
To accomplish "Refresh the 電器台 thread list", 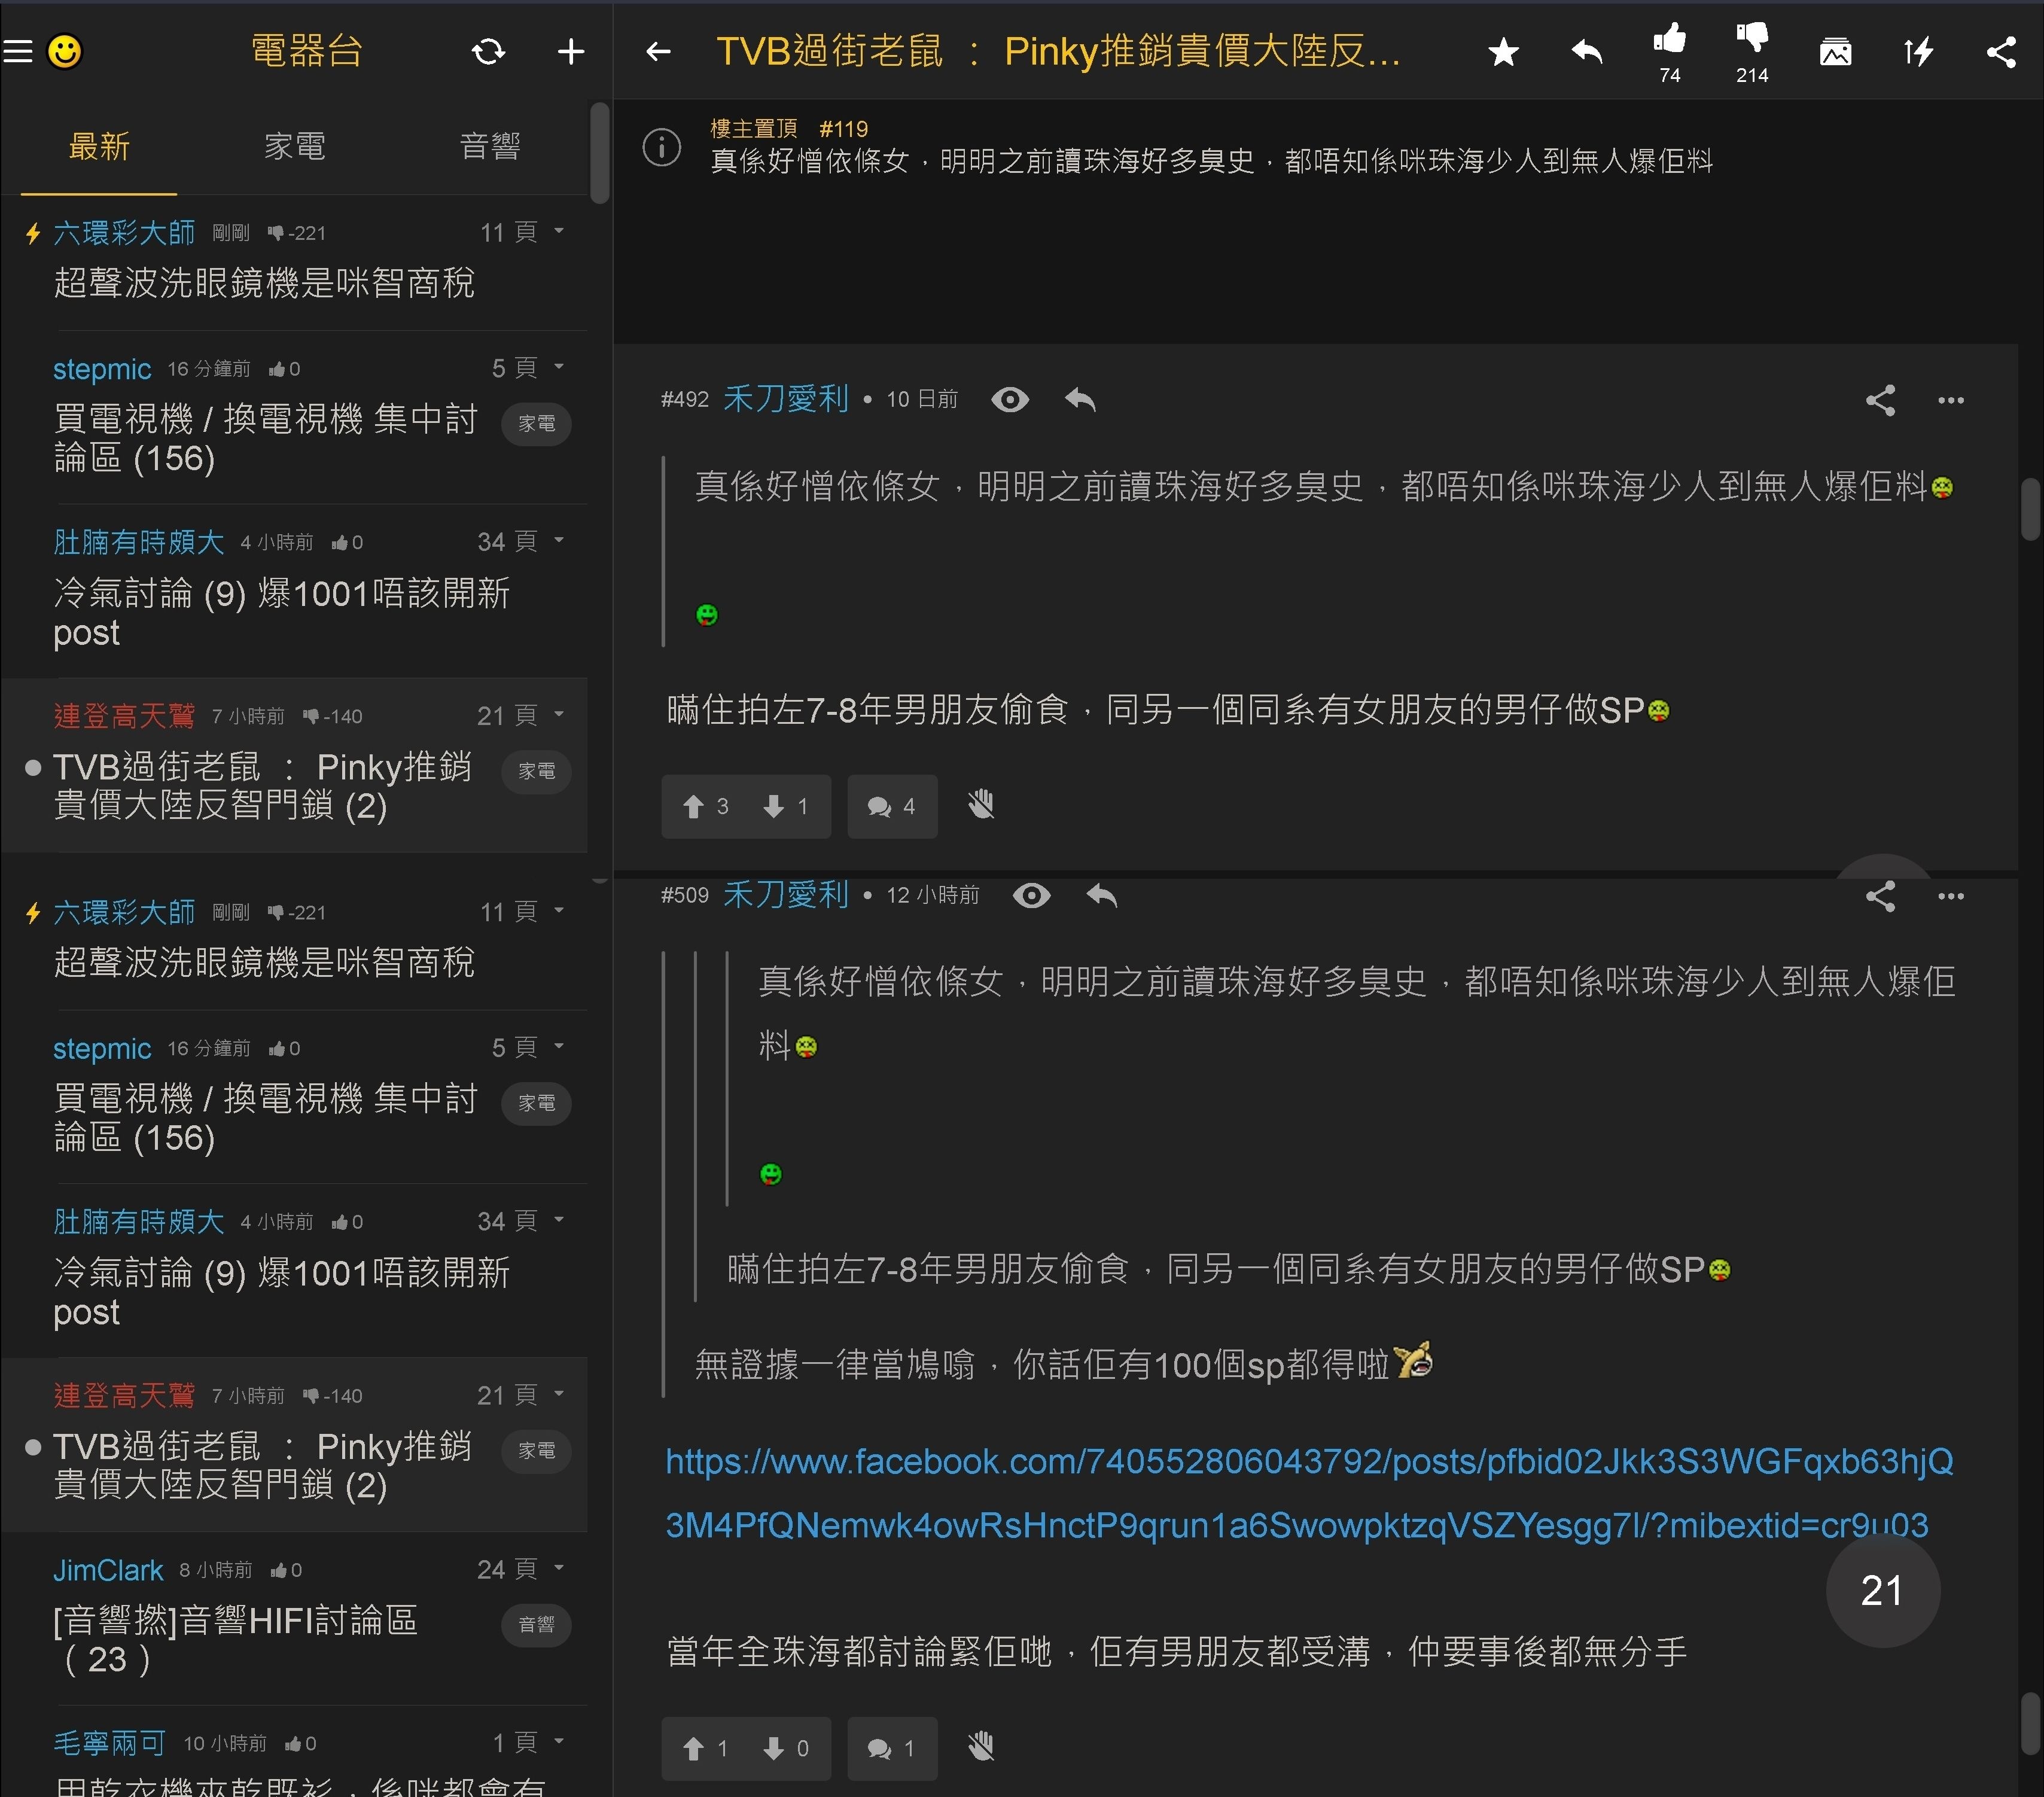I will (x=489, y=51).
